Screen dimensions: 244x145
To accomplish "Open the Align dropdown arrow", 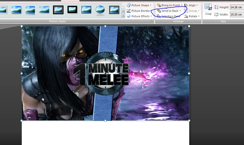I will pyautogui.click(x=197, y=5).
